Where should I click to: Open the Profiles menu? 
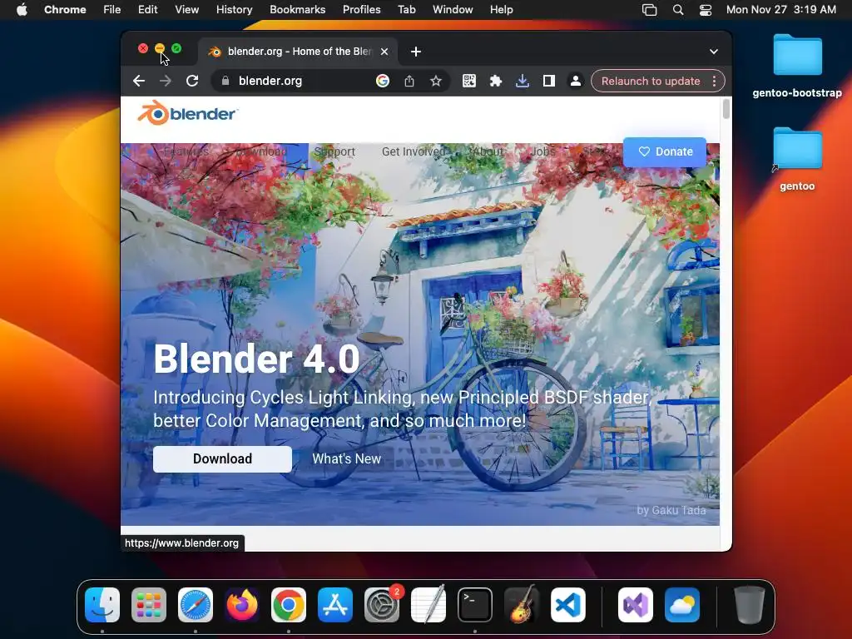[361, 10]
